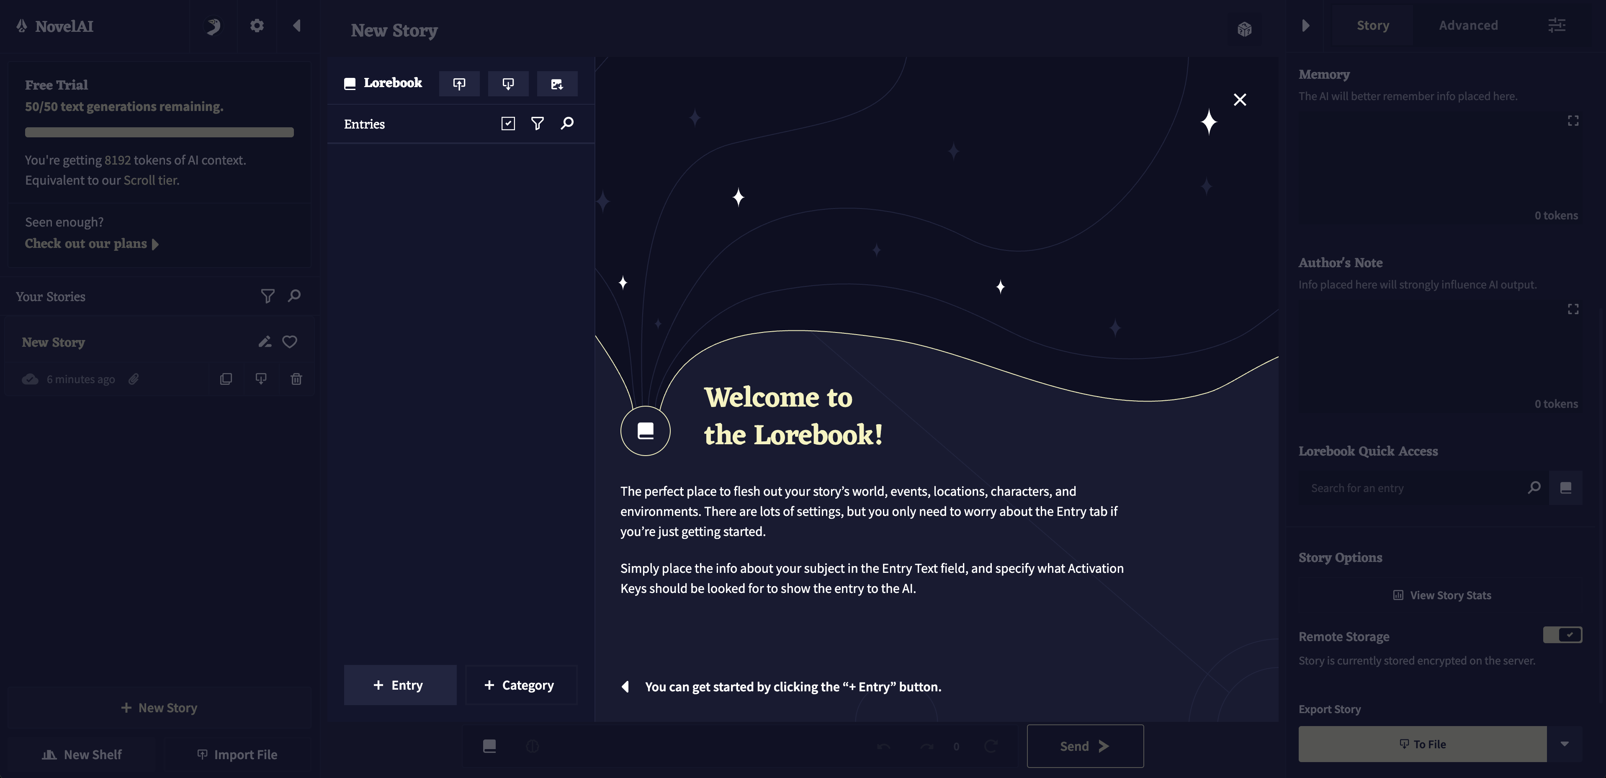Screen dimensions: 1606x778
Task: Click the Lorebook export icon button
Action: pyautogui.click(x=507, y=83)
